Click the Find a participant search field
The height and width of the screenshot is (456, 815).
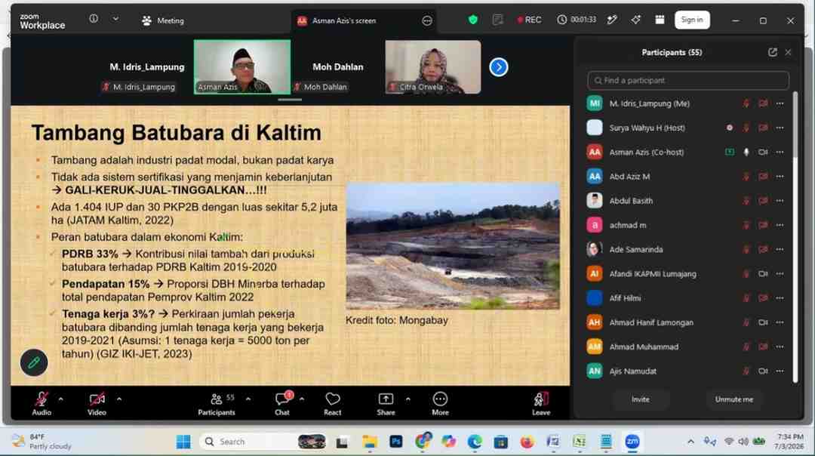point(688,80)
